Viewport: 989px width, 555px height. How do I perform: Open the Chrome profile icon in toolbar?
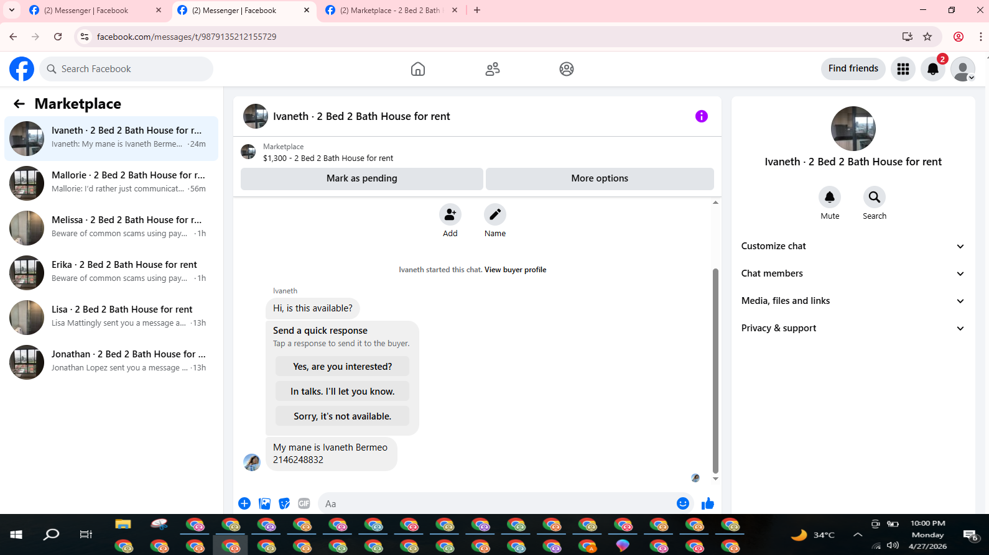(x=959, y=37)
